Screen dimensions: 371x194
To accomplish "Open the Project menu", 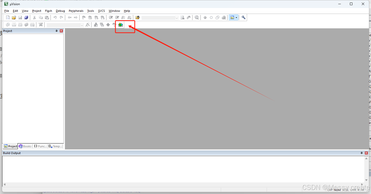I will 37,11.
